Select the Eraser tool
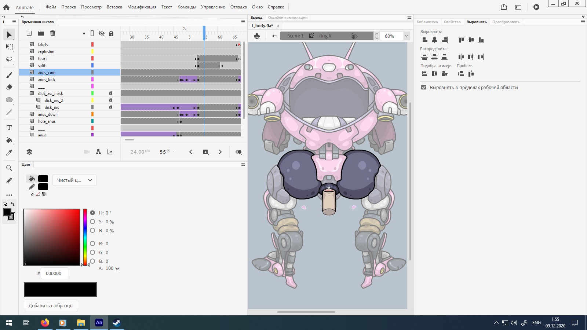This screenshot has width=587, height=330. (9, 87)
